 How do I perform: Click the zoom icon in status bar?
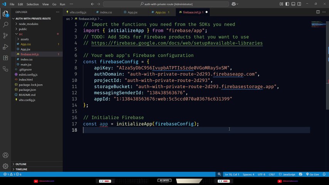tap(219, 174)
